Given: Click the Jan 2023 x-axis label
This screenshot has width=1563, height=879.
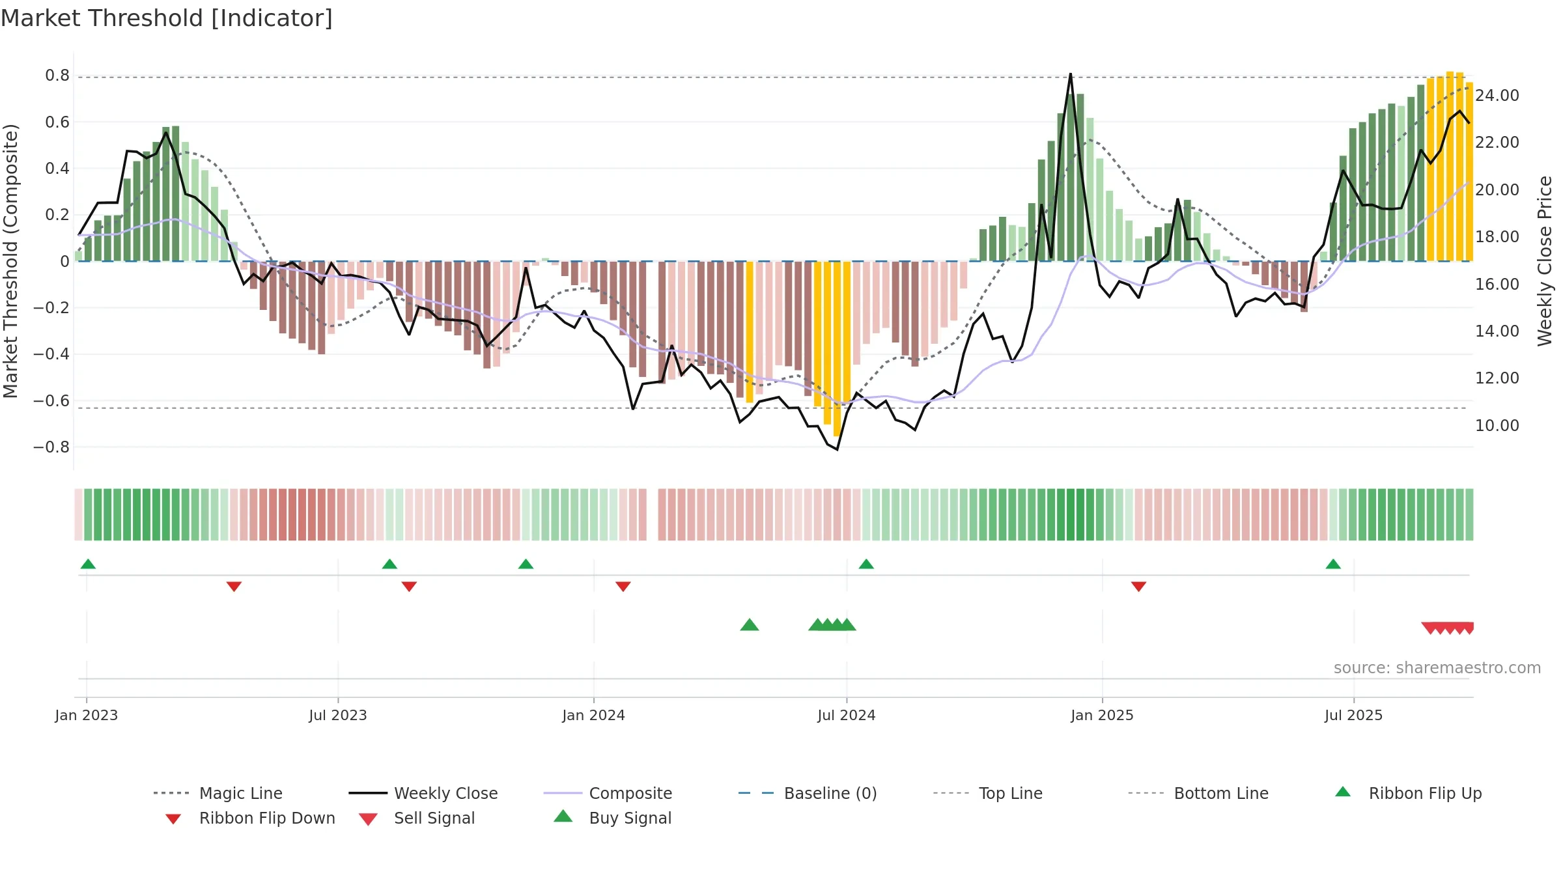Looking at the screenshot, I should click(87, 715).
